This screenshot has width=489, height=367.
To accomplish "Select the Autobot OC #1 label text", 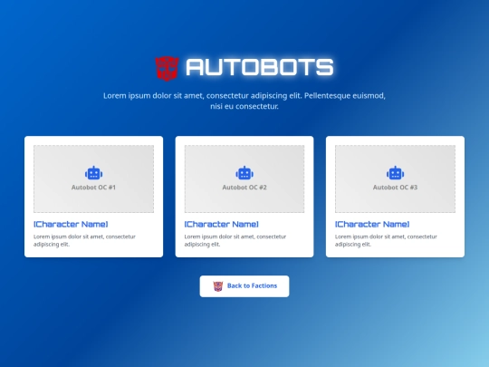I will (93, 188).
